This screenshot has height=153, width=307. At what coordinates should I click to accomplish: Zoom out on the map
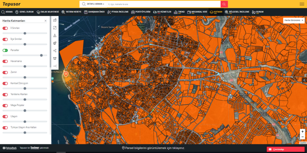[x=303, y=137]
